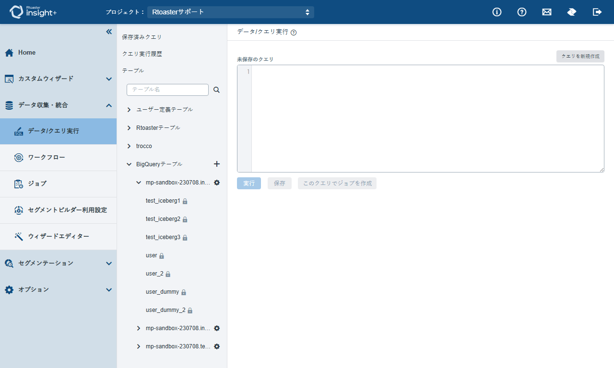Select table test_iceberg2
614x368 pixels.
[x=163, y=219]
